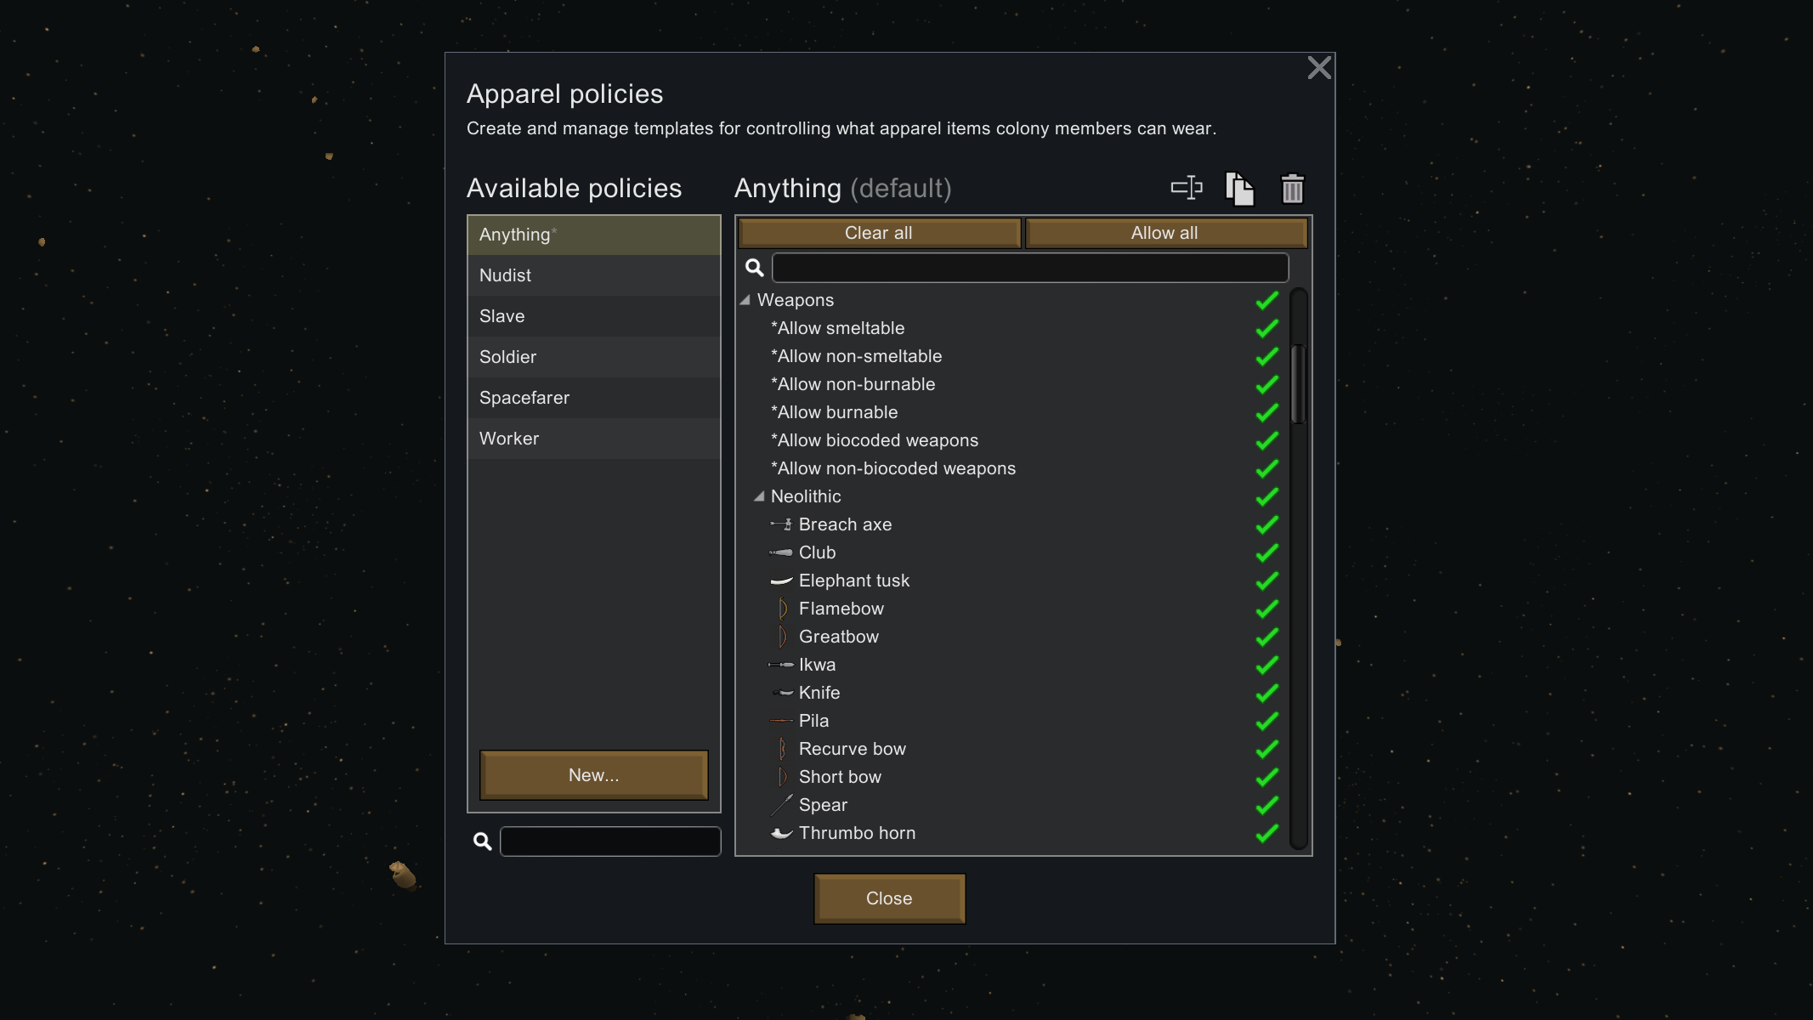The width and height of the screenshot is (1813, 1020).
Task: Click the Short bow icon
Action: coord(783,777)
